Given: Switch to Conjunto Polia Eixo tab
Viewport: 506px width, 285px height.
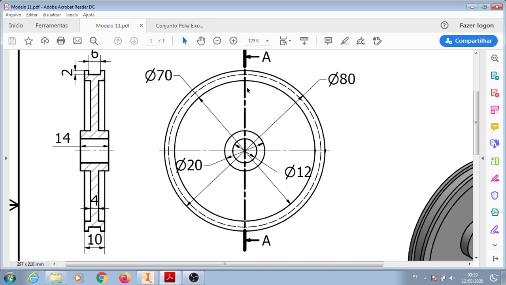Looking at the screenshot, I should 179,26.
